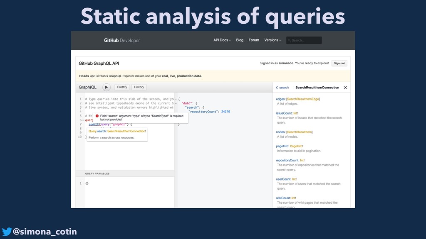Go back to search docs

[x=282, y=88]
